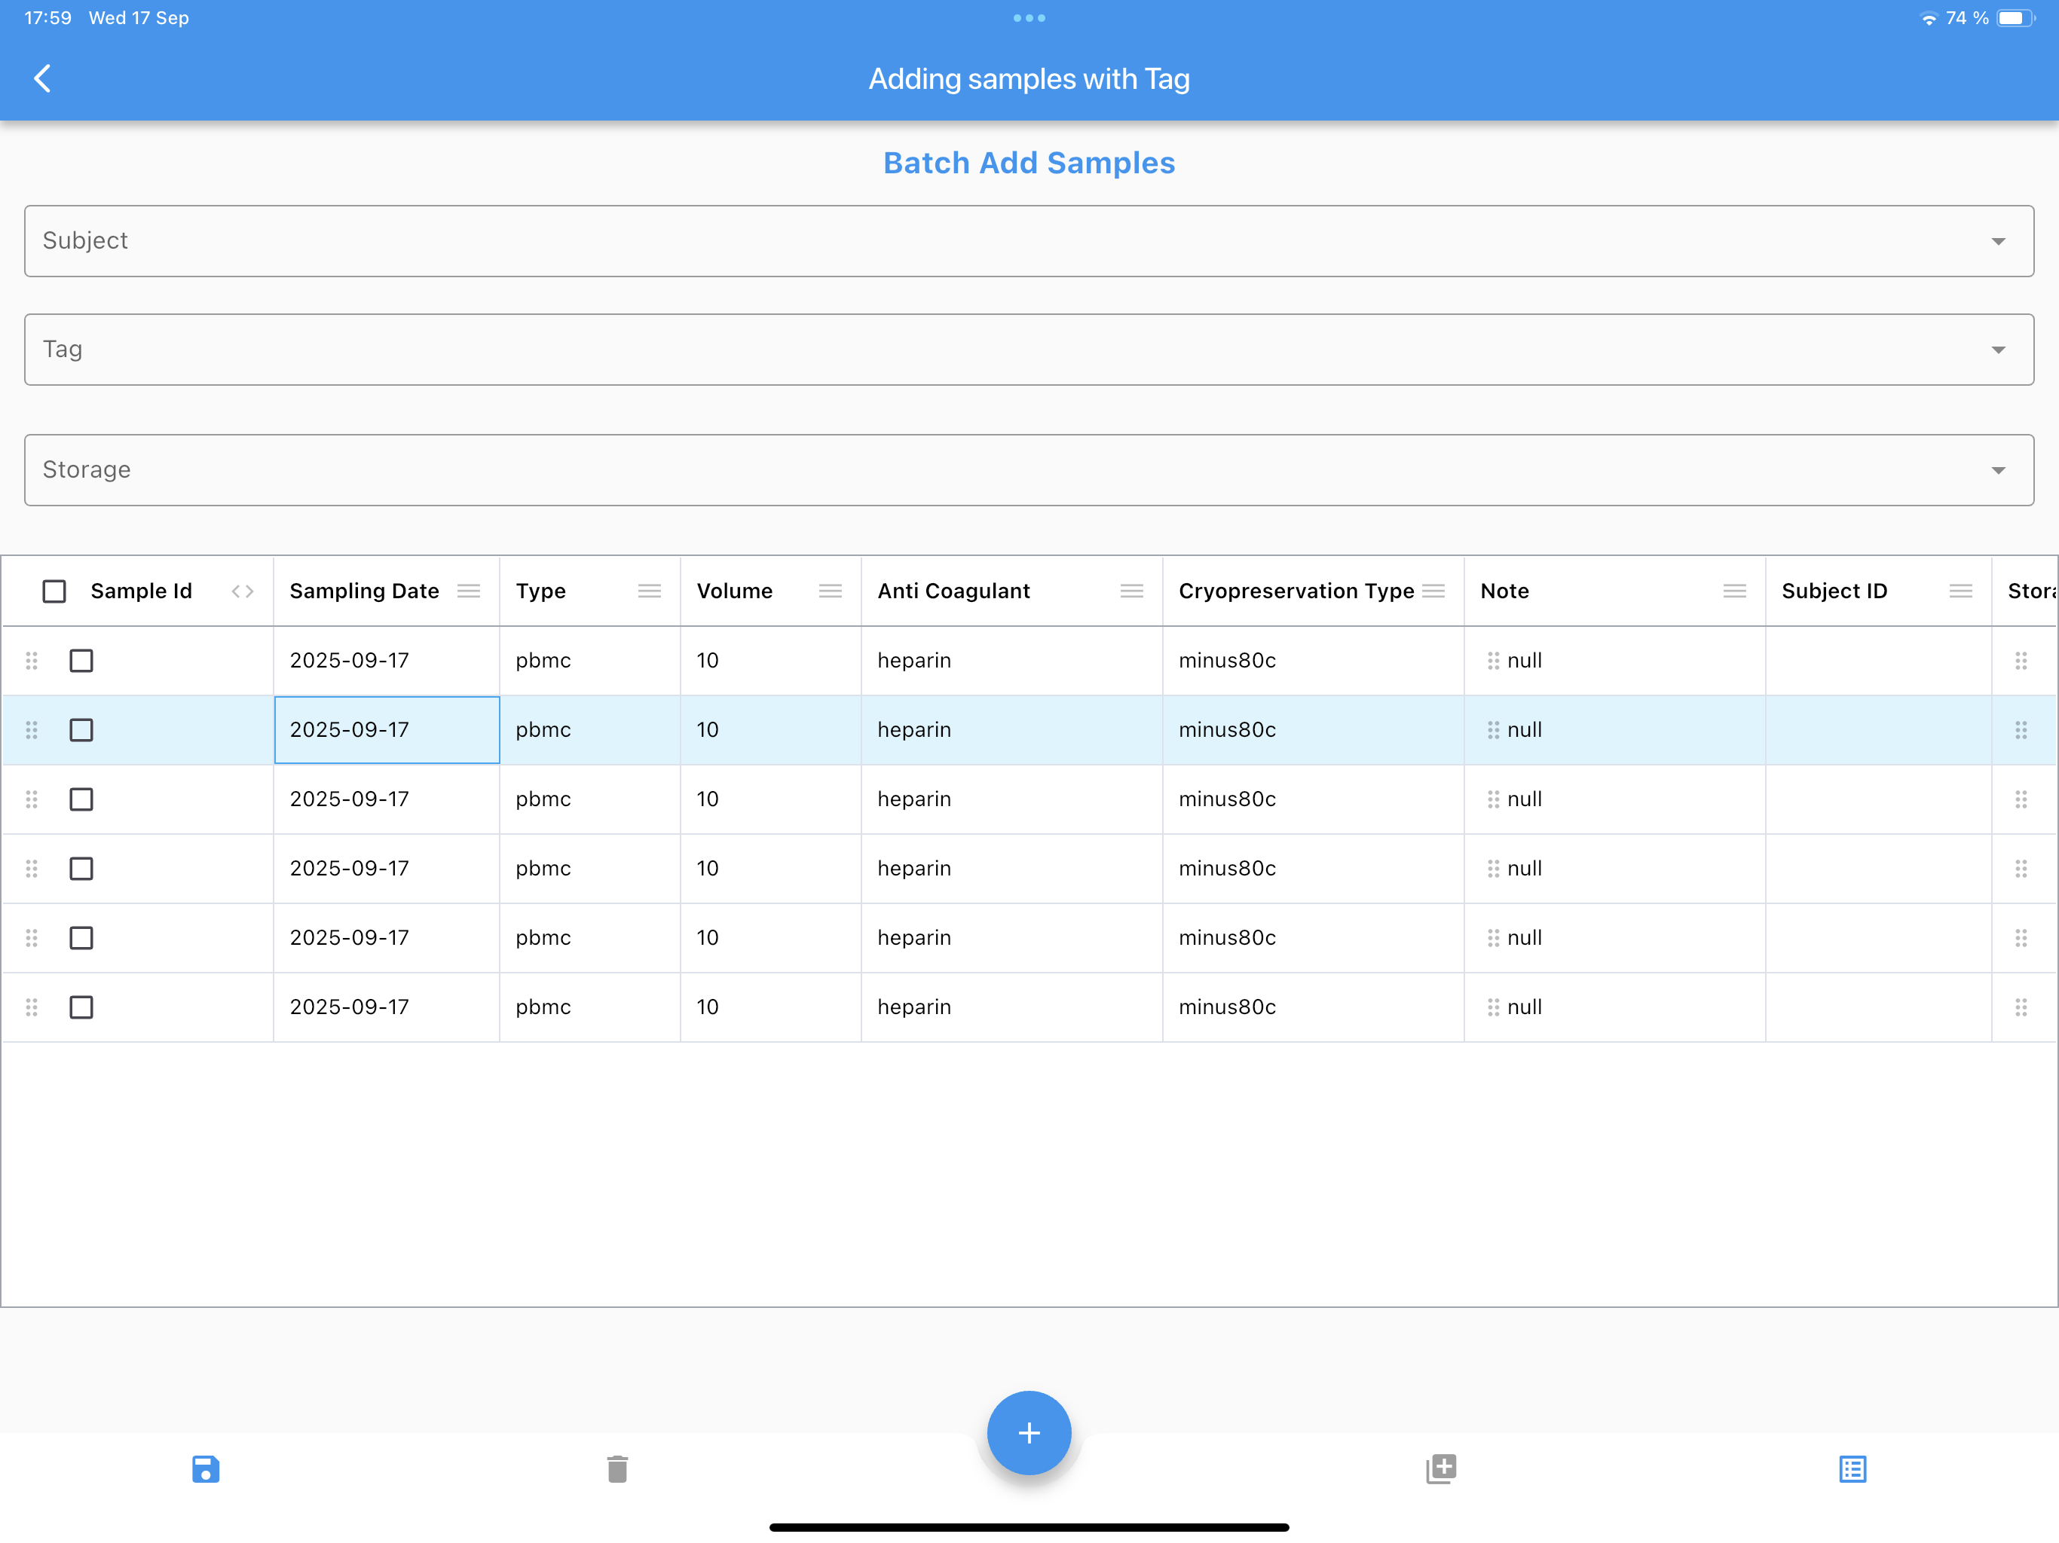Screen dimensions: 2059x1543
Task: Select the highlighted 2025-09-17 date cell
Action: 387,731
